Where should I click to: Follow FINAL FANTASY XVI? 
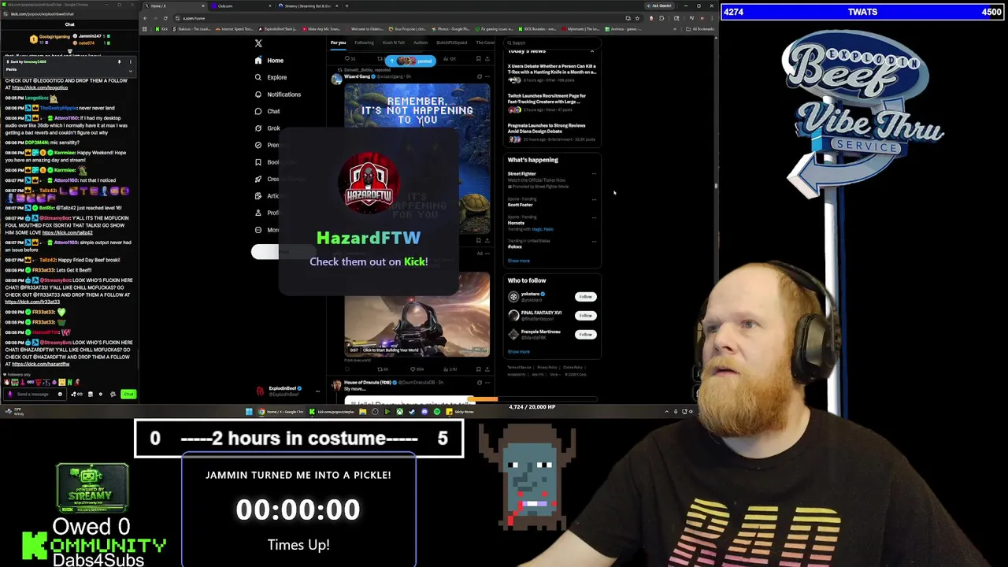(585, 316)
